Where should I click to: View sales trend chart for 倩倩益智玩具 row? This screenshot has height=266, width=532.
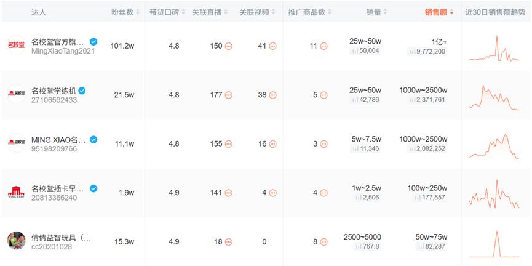[494, 244]
